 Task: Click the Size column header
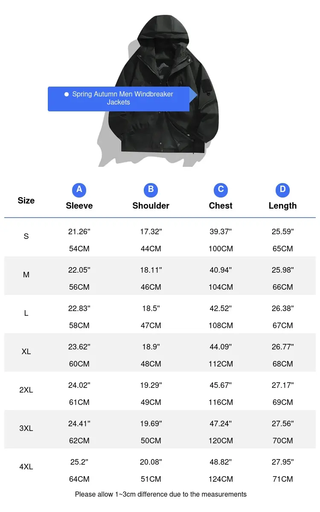click(26, 201)
